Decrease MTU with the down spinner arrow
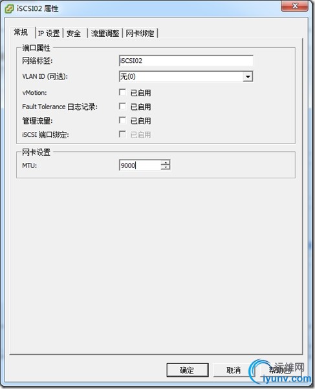Image resolution: width=315 pixels, height=389 pixels. [x=166, y=167]
